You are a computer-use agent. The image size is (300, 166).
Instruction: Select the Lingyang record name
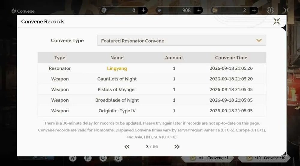117,68
